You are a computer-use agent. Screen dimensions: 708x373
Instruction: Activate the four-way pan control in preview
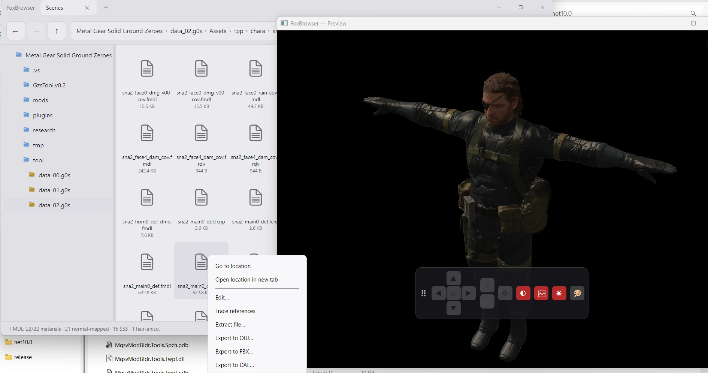click(505, 293)
